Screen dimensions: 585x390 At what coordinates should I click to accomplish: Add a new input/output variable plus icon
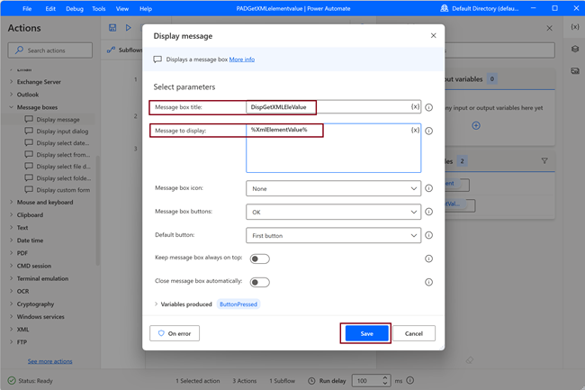476,125
